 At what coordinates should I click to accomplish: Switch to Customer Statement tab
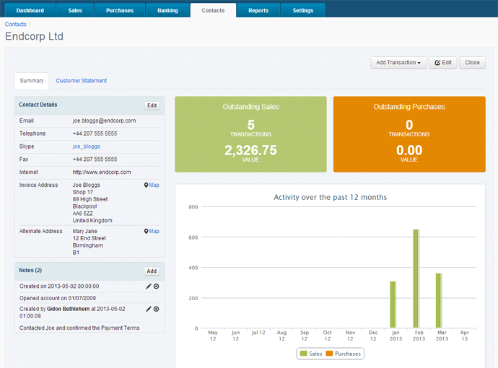[82, 81]
